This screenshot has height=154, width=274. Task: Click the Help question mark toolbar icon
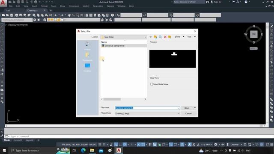(112, 15)
